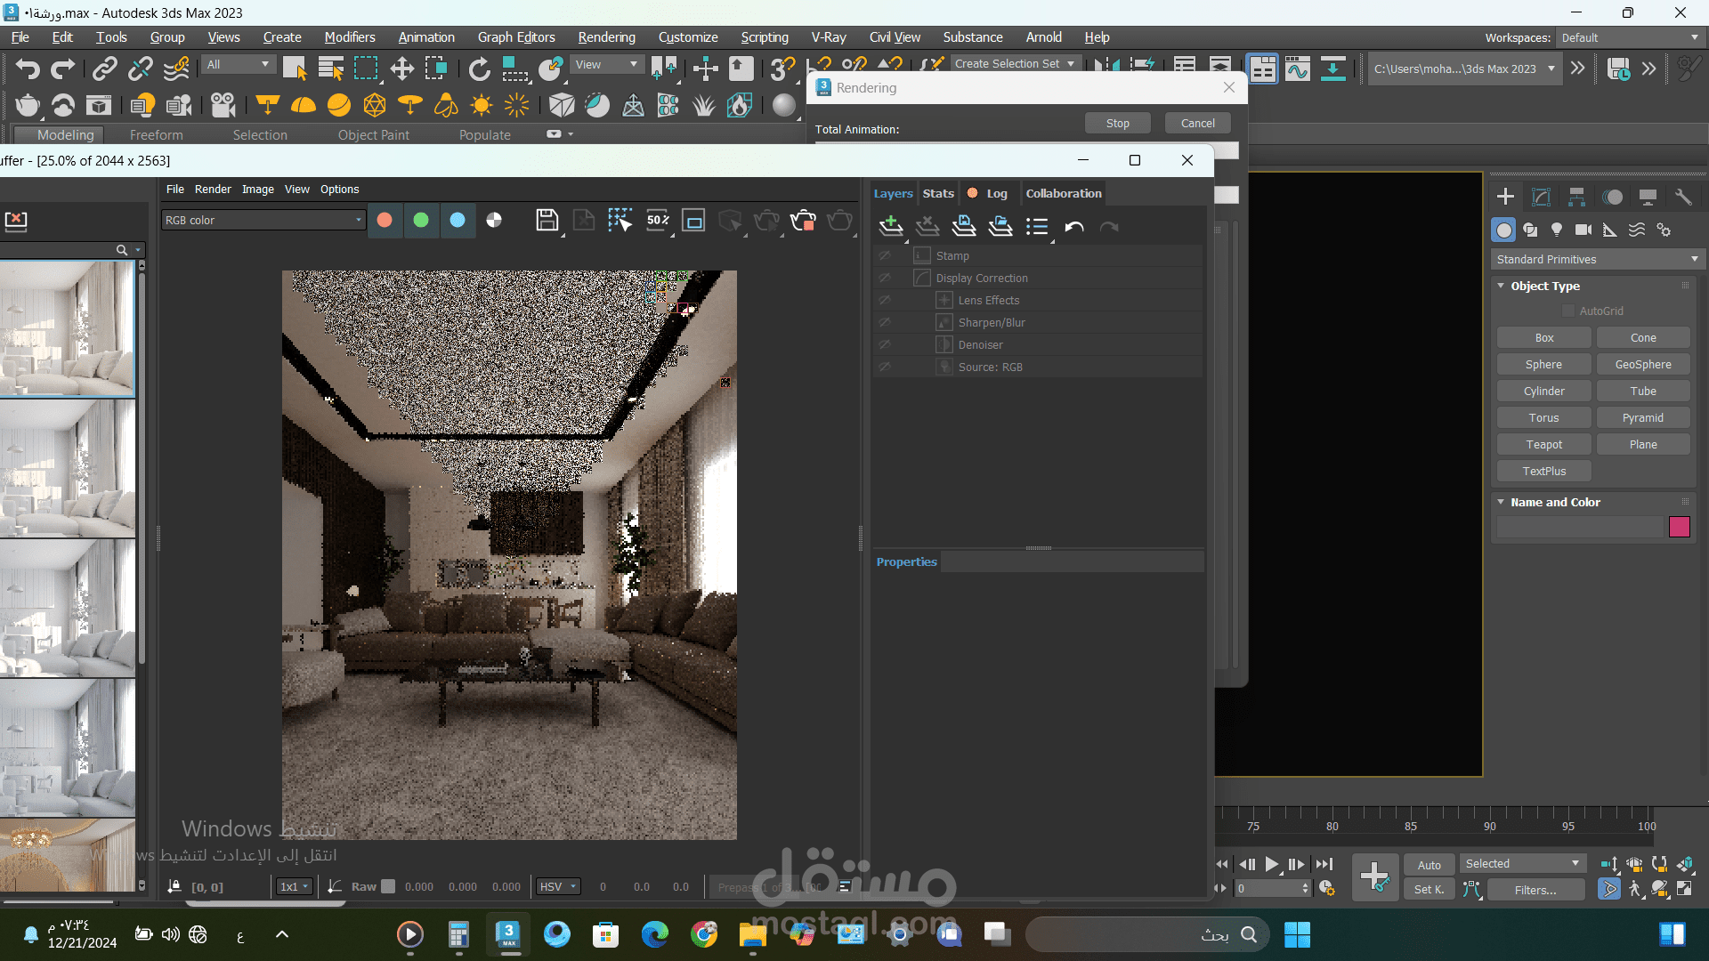Open the VFB Options menu
Image resolution: width=1709 pixels, height=961 pixels.
pos(339,189)
